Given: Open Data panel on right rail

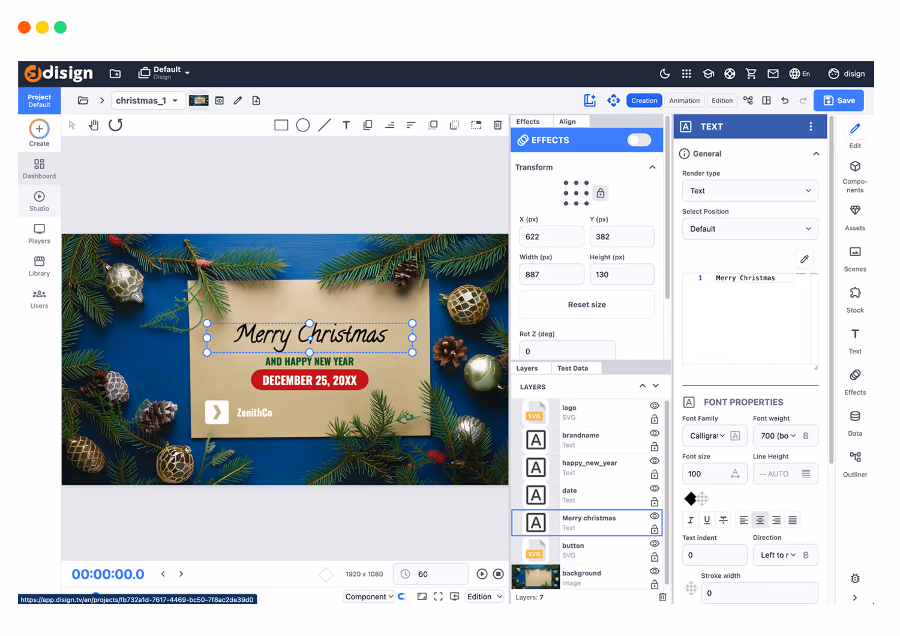Looking at the screenshot, I should 855,423.
